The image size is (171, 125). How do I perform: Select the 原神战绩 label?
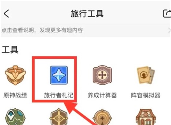15,95
